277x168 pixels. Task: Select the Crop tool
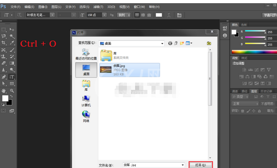[x=4, y=43]
